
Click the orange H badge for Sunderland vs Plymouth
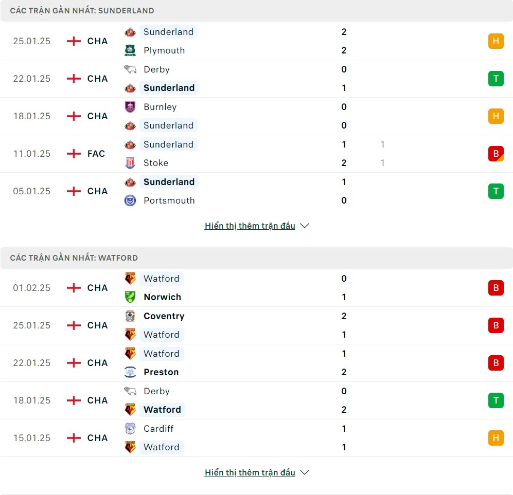496,41
